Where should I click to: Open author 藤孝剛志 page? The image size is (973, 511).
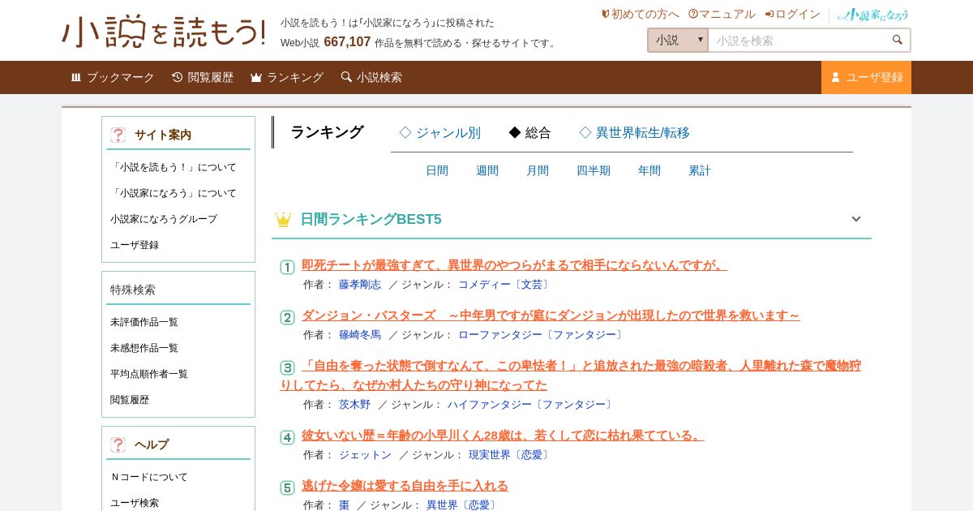pos(360,285)
